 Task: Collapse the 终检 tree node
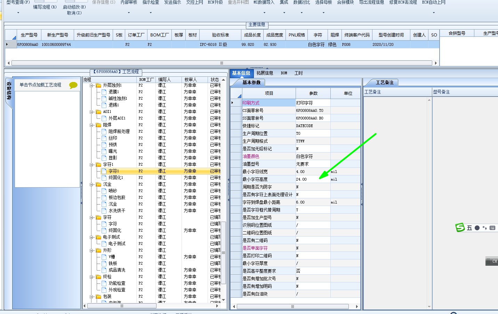pyautogui.click(x=91, y=277)
